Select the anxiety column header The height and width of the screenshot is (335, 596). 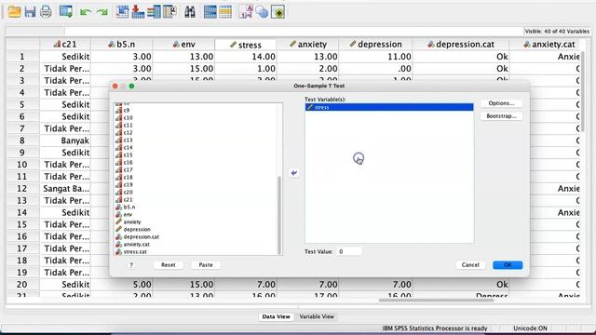tap(307, 45)
